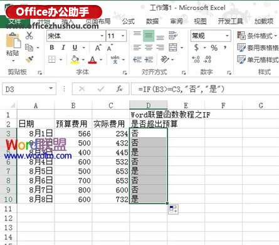Apply yellow fill color bucket

[x=75, y=60]
